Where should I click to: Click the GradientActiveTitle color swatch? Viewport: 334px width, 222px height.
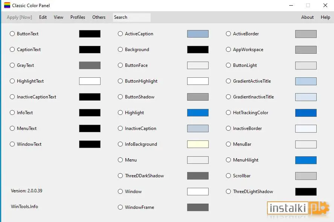(x=306, y=81)
